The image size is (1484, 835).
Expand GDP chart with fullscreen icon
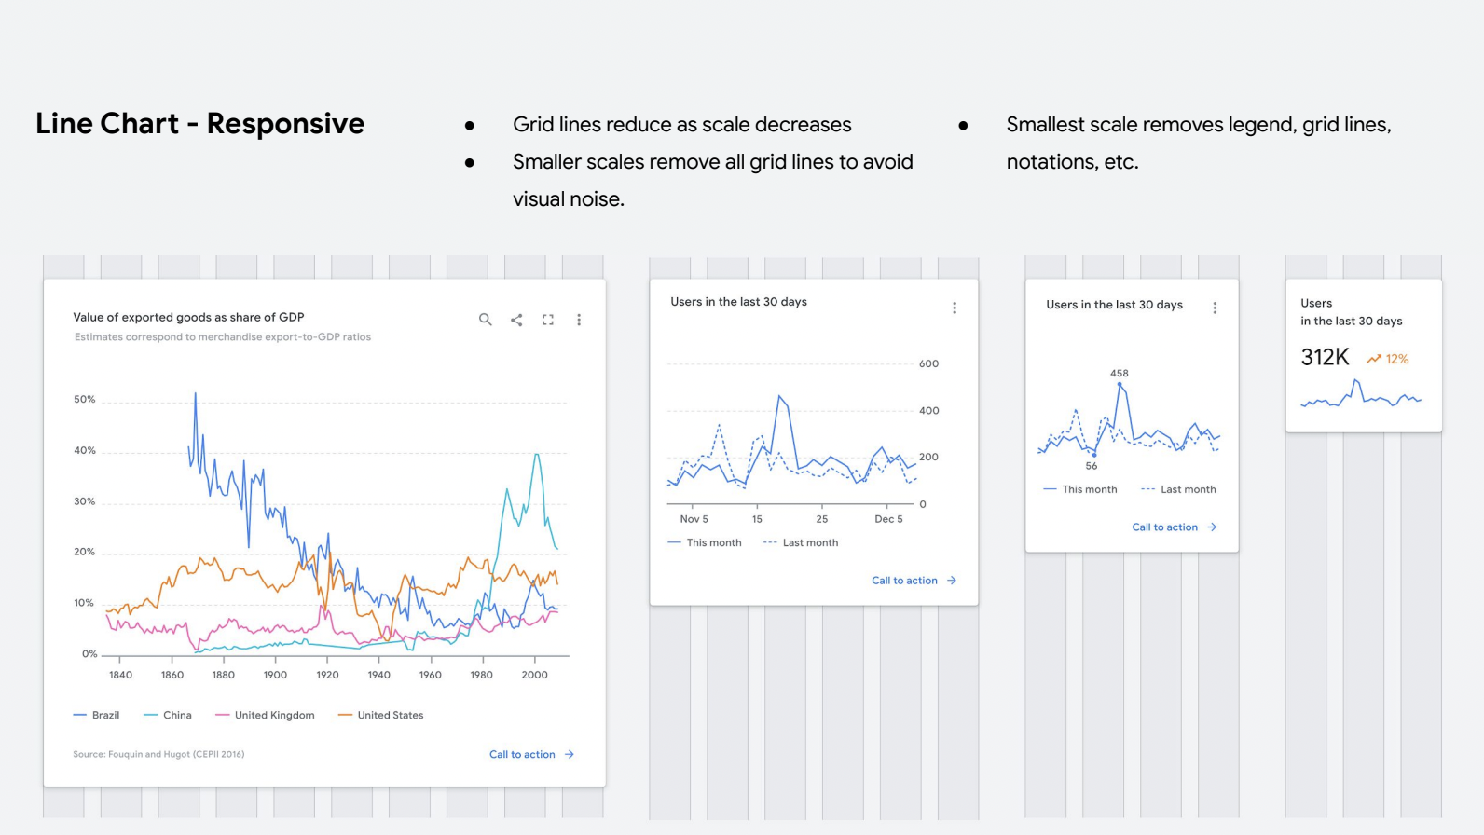click(548, 320)
